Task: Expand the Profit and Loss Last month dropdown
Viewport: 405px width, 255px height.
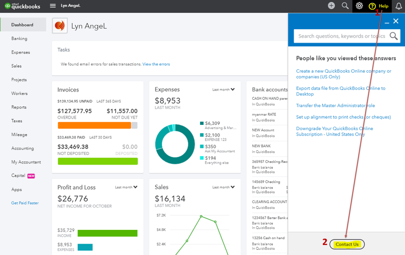Action: point(126,187)
